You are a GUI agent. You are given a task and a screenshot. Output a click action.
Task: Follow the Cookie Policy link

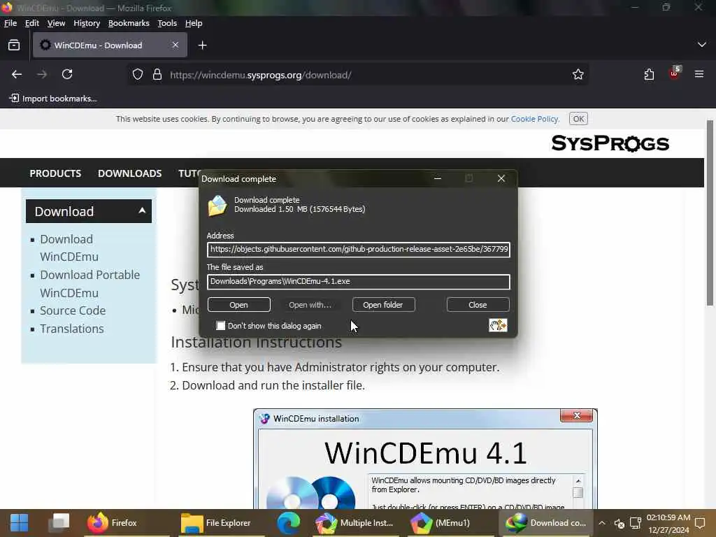click(x=534, y=119)
